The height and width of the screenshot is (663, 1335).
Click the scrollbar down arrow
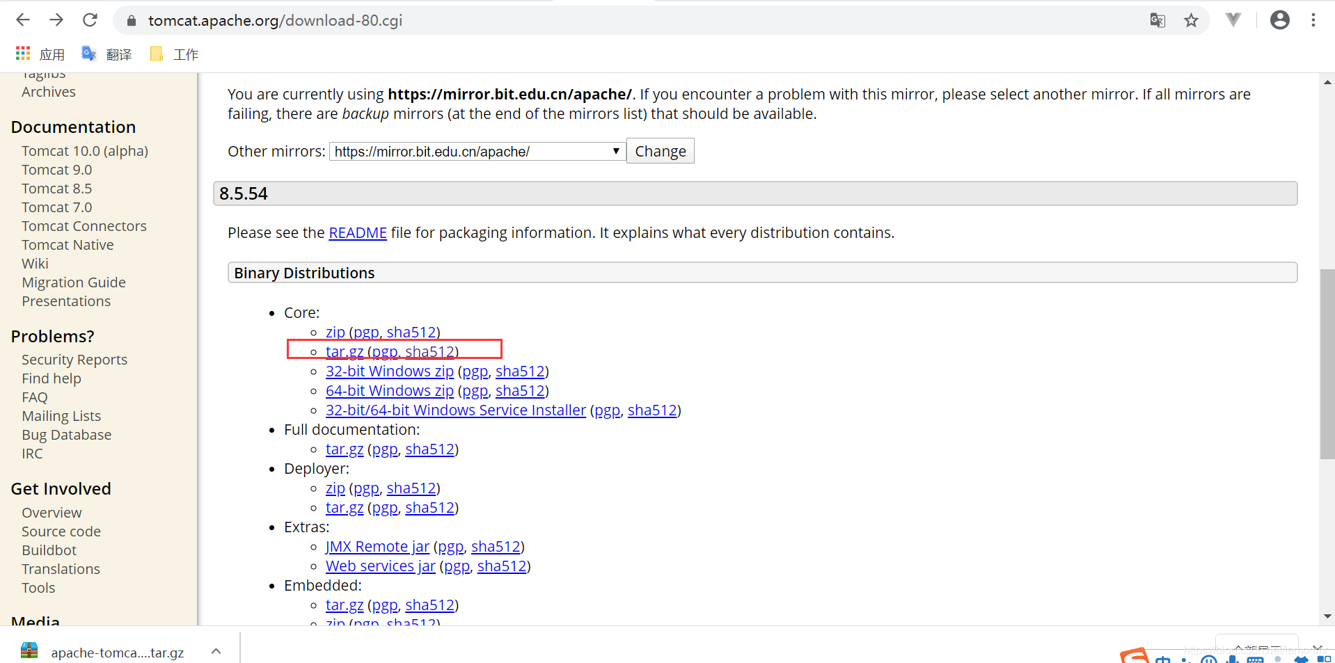tap(1327, 616)
